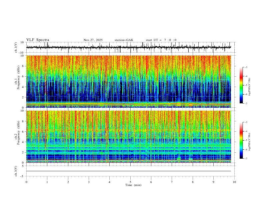Click time axis tick label "7"
Screen dimensions: 264x204
point(172,182)
